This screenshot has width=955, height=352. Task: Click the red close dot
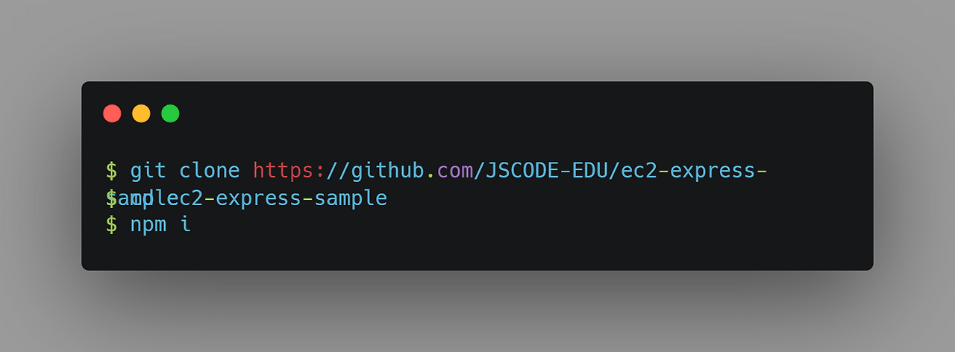pos(112,113)
